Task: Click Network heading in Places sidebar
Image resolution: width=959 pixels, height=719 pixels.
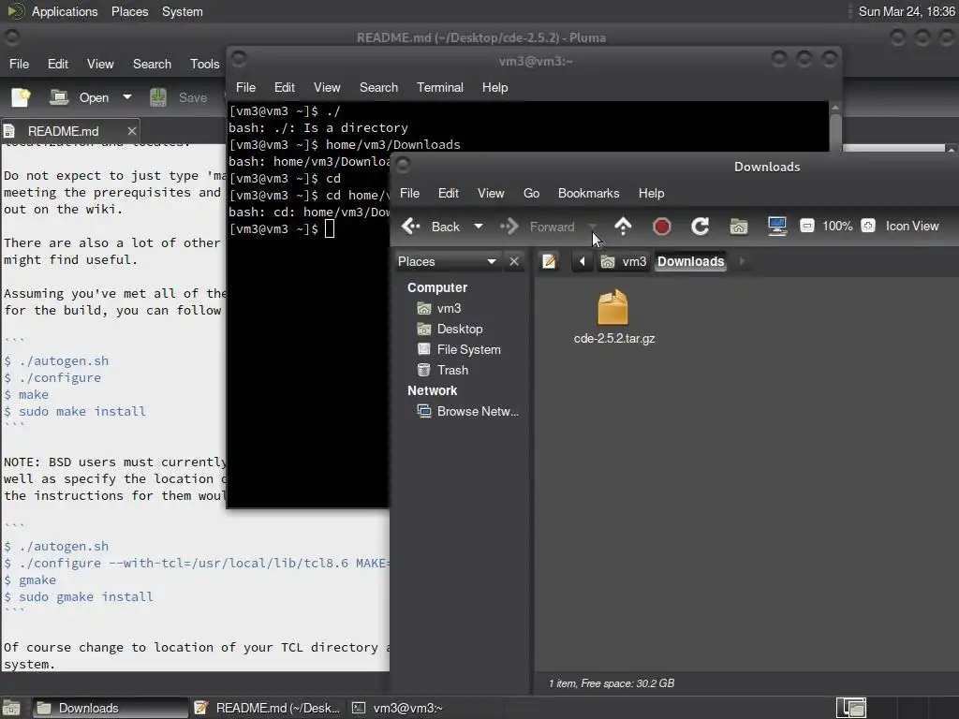Action: pyautogui.click(x=433, y=390)
